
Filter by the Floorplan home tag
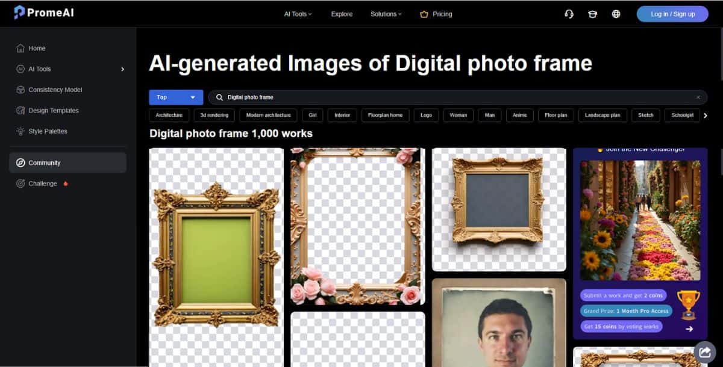(385, 116)
